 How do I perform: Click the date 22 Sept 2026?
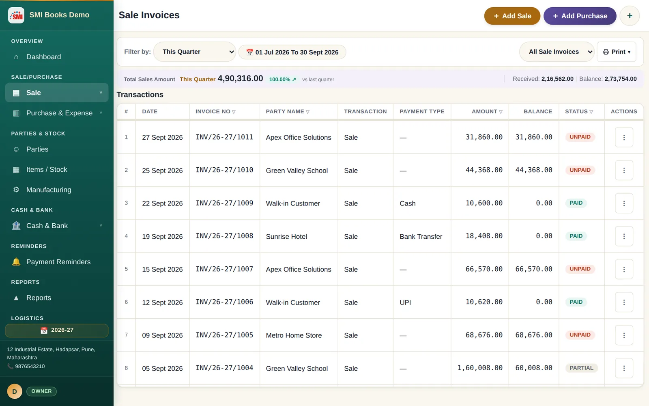[162, 203]
